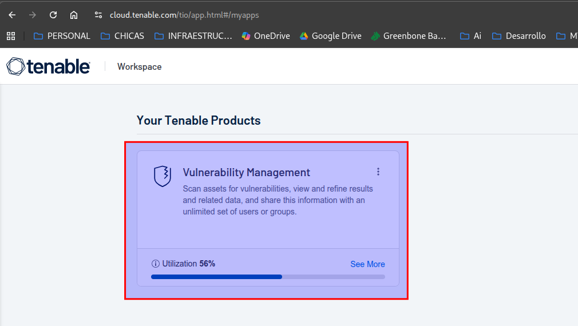Viewport: 578px width, 326px height.
Task: Click the Vulnerability Management title
Action: coord(246,172)
